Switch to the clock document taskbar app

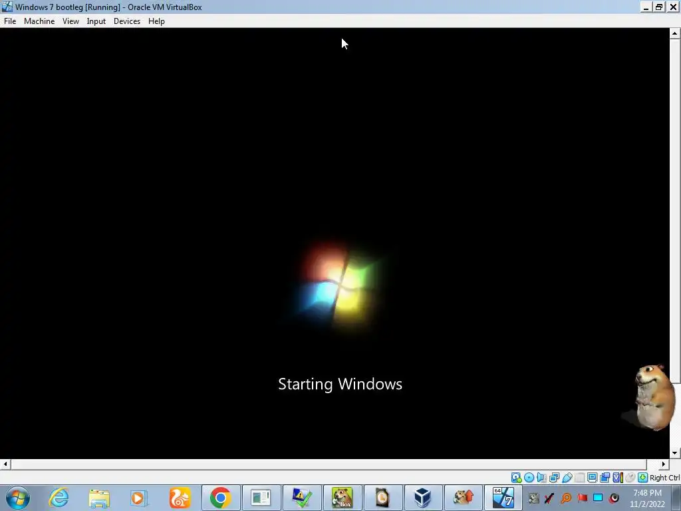tap(382, 498)
